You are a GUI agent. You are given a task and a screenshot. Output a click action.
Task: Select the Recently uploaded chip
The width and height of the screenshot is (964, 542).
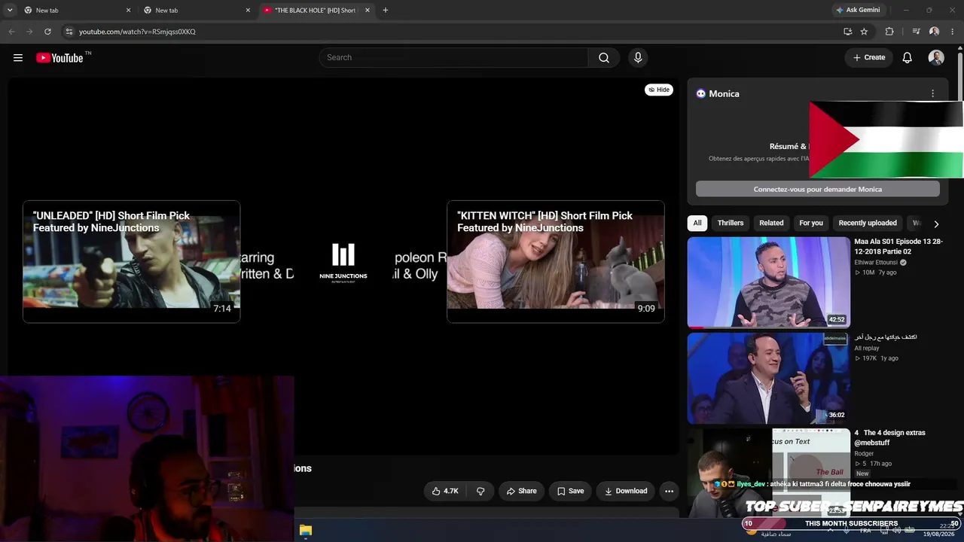tap(868, 224)
